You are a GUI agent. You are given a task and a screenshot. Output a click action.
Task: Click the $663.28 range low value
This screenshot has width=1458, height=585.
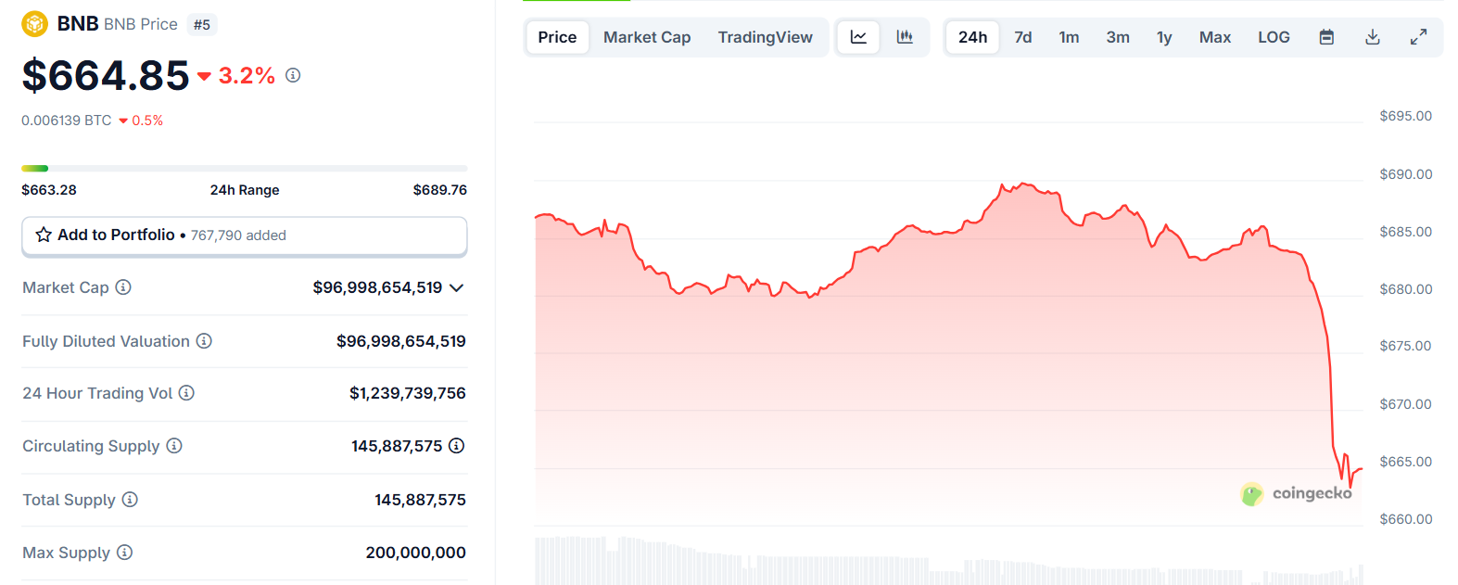tap(49, 190)
